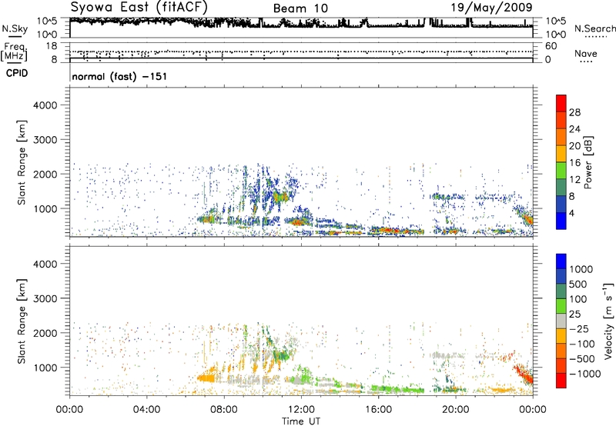Click the "-500" label on Velocity colorbar

point(582,359)
